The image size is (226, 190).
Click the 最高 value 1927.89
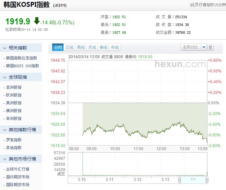[x=119, y=32]
